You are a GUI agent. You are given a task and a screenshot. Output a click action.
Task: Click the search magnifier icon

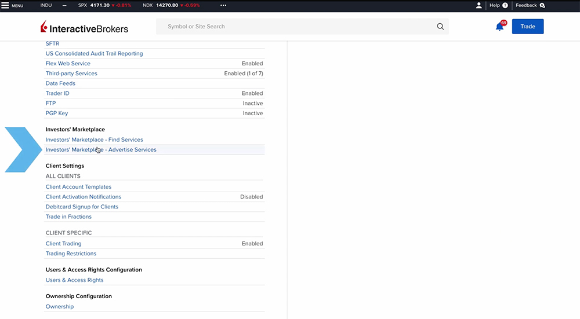[440, 27]
